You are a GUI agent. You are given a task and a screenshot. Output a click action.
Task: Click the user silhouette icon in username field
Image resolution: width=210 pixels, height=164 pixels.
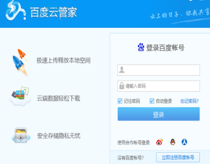coord(122,70)
